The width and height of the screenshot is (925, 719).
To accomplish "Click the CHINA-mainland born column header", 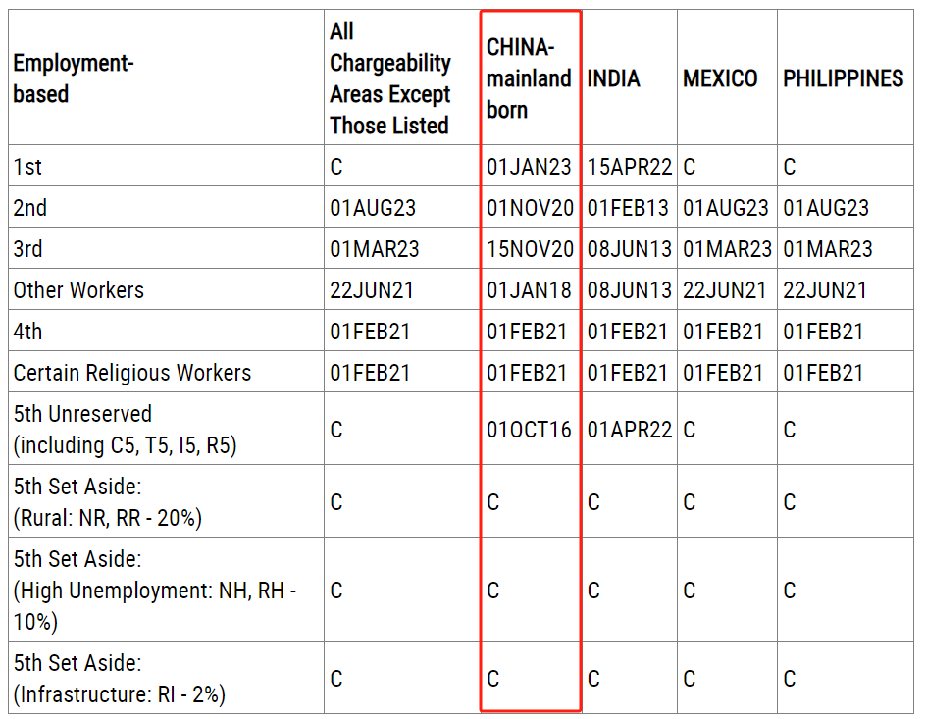I will [x=529, y=78].
